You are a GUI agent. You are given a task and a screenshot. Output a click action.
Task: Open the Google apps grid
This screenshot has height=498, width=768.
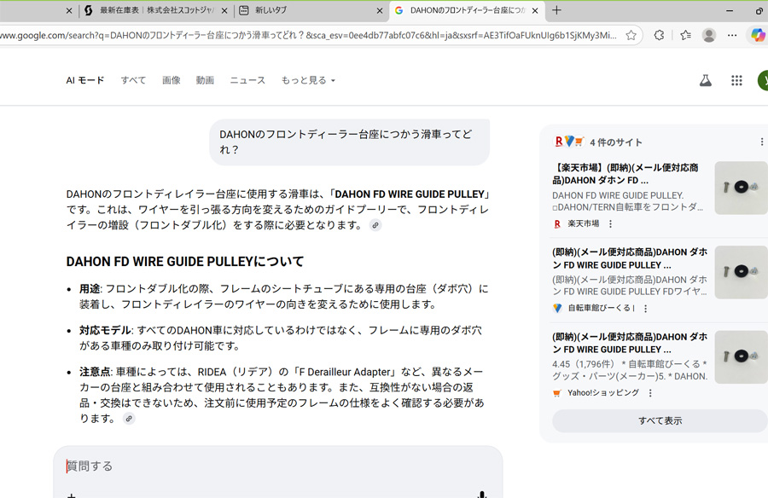coord(736,80)
